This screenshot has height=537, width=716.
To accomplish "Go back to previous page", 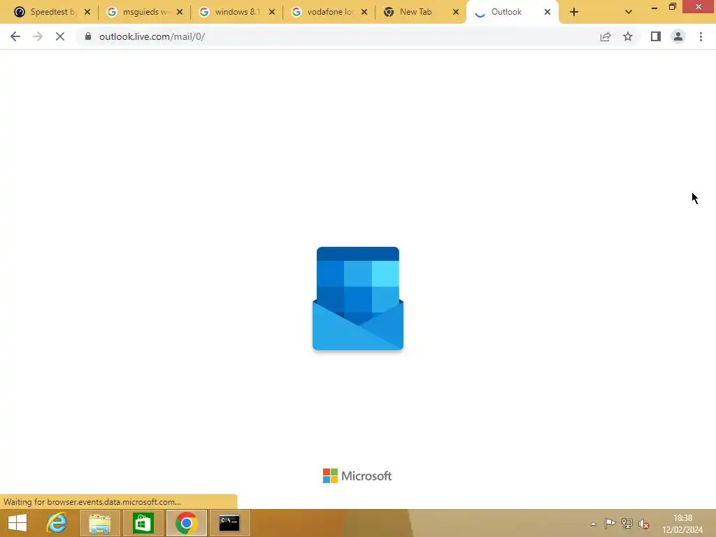I will click(x=15, y=36).
